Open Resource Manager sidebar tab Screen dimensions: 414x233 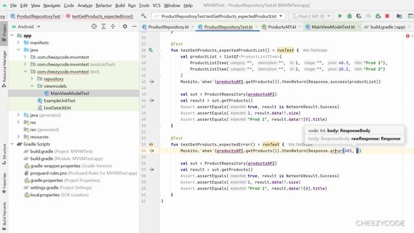[x=4, y=69]
